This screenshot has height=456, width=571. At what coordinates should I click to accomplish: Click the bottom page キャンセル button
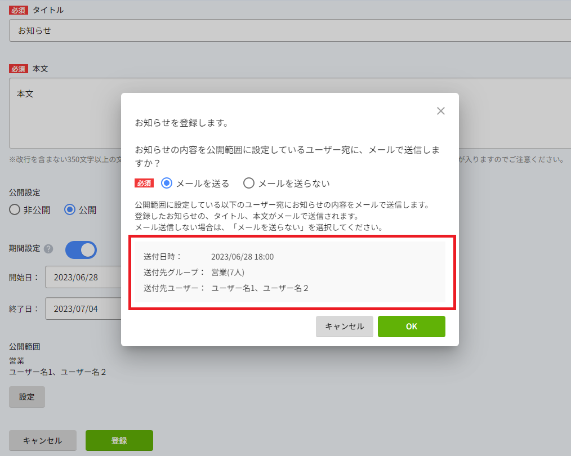click(x=43, y=440)
